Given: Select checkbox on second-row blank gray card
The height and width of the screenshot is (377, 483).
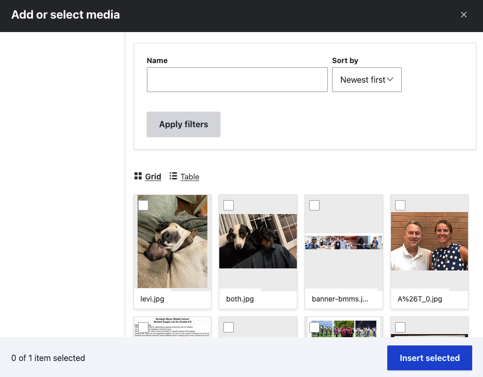Looking at the screenshot, I should coord(229,327).
